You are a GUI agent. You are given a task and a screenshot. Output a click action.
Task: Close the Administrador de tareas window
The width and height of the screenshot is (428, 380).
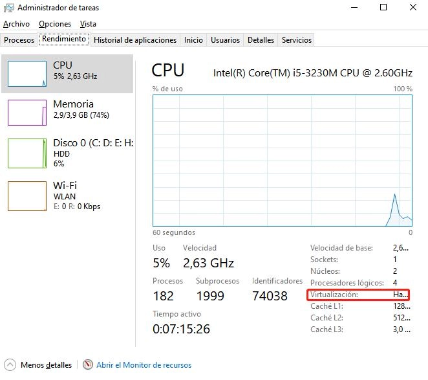click(x=413, y=7)
